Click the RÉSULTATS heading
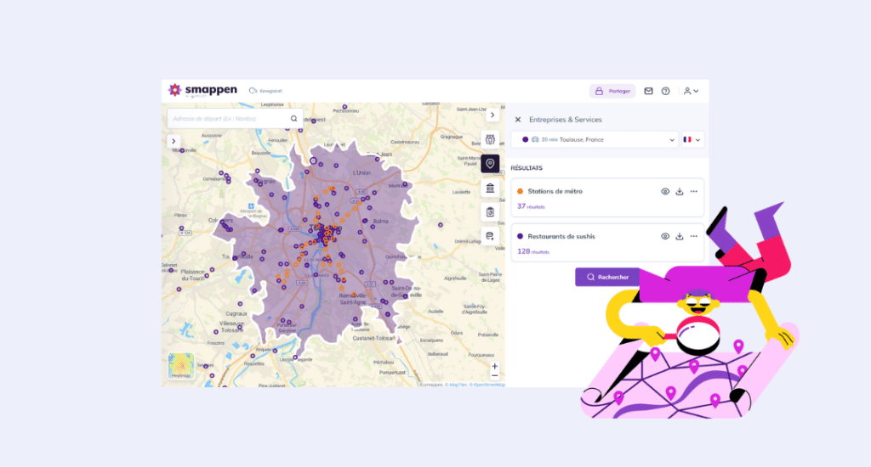Viewport: 871px width, 467px height. coord(527,168)
